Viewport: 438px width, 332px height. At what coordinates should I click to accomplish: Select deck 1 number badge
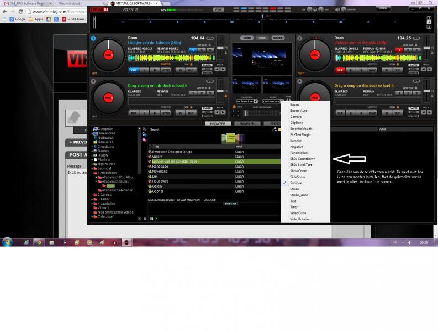93,38
